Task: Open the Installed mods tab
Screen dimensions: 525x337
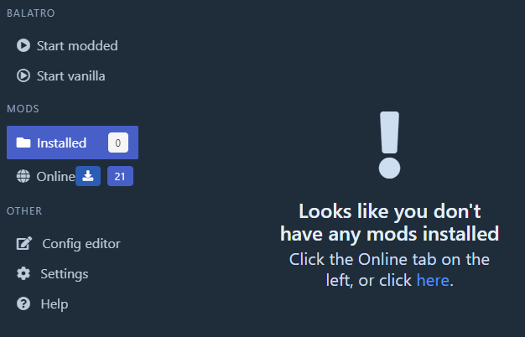Action: pyautogui.click(x=72, y=143)
